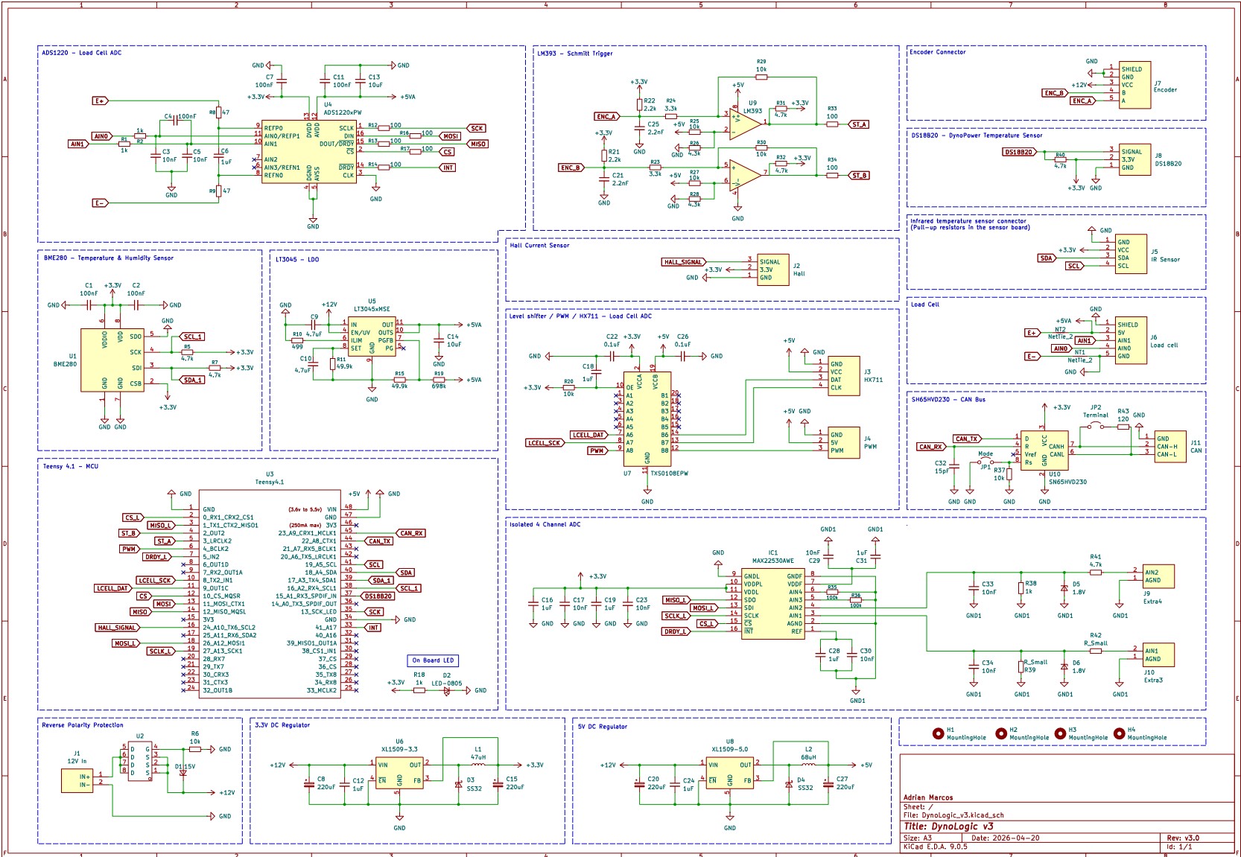Click the SN65HVD230 U10 CAN transceiver
This screenshot has height=857, width=1241.
tap(1044, 450)
